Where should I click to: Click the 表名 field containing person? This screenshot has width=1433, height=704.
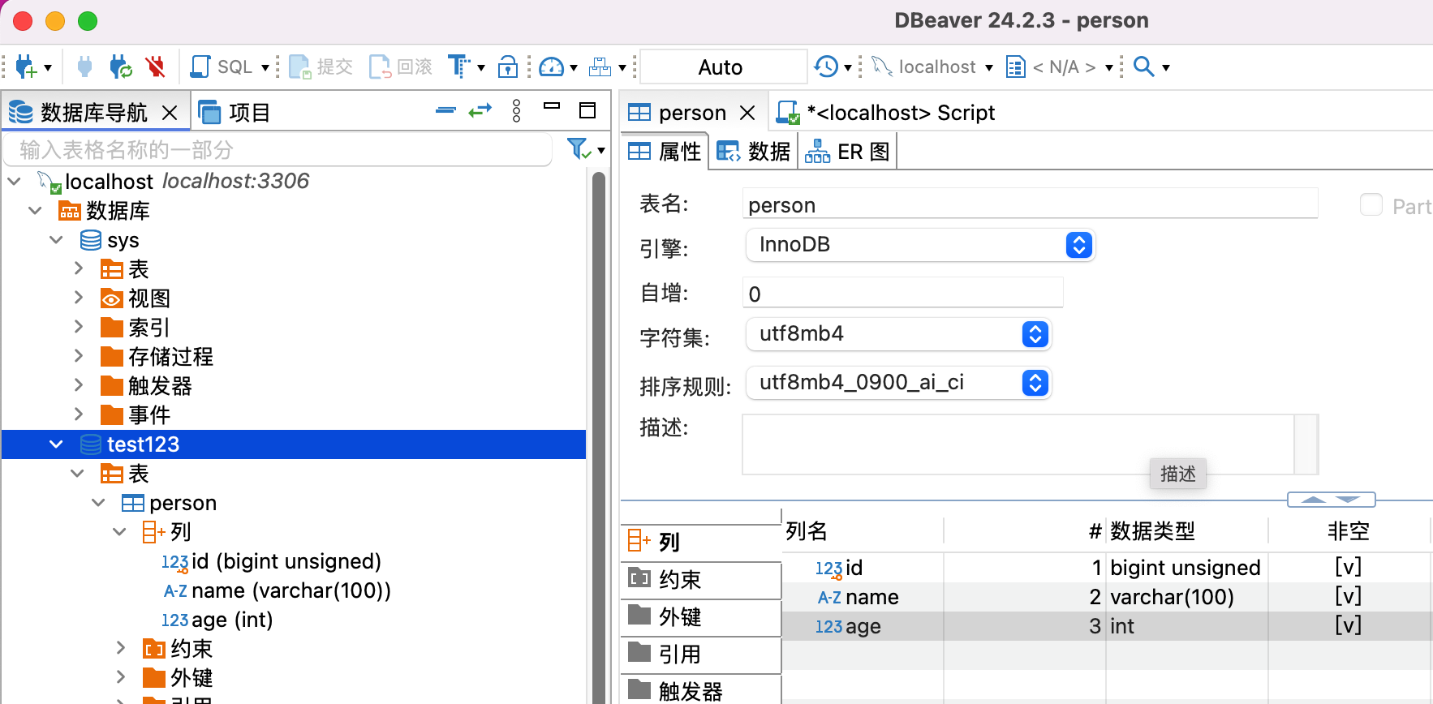[x=1030, y=204]
